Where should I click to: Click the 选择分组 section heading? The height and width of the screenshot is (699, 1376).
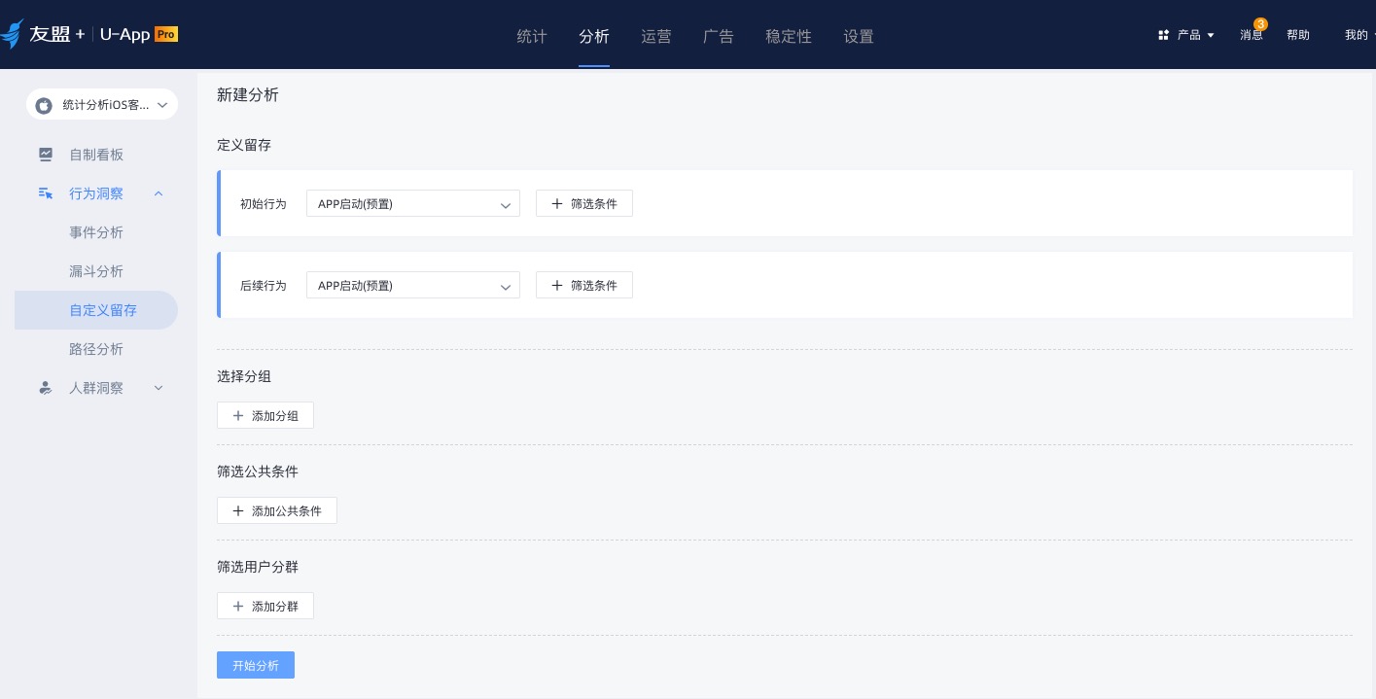[x=244, y=376]
